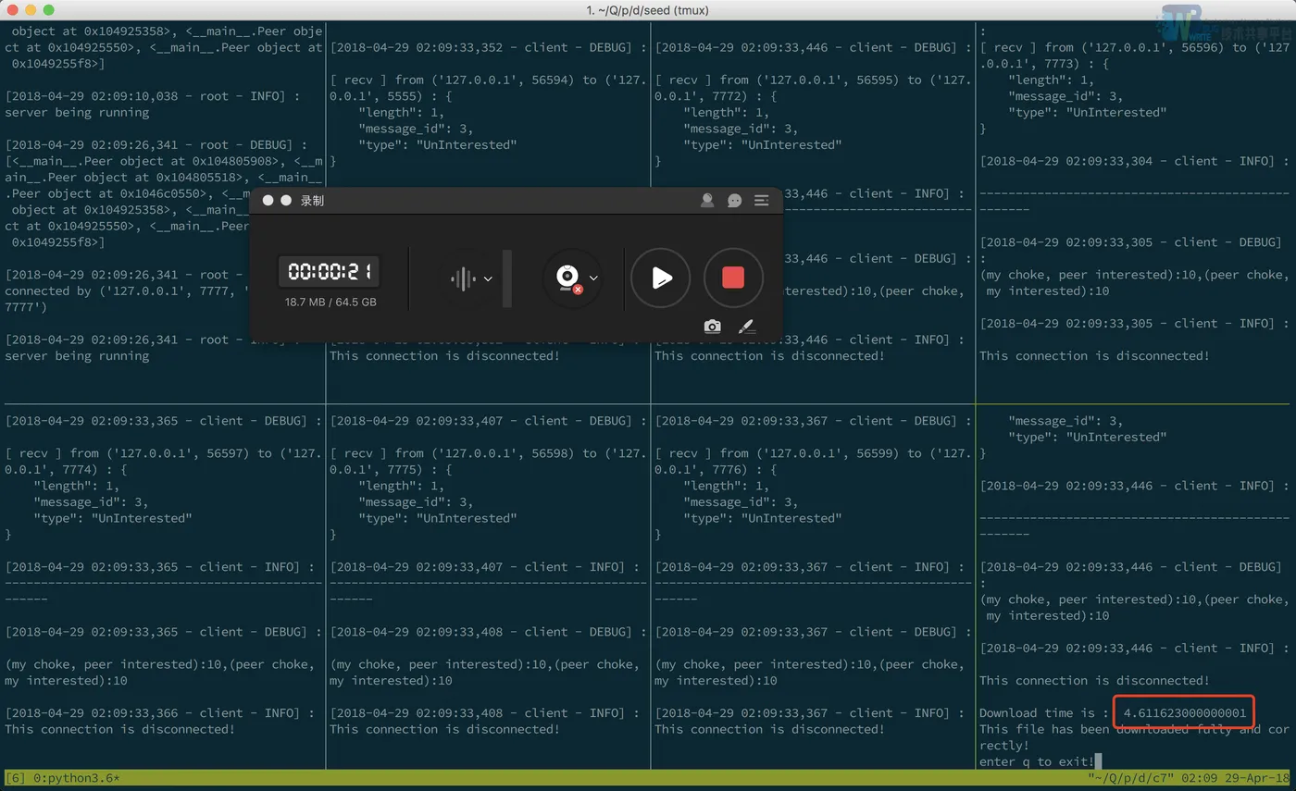Click the 02:09:33,366 client INFO line
Screen dimensions: 1296x791
click(159, 713)
